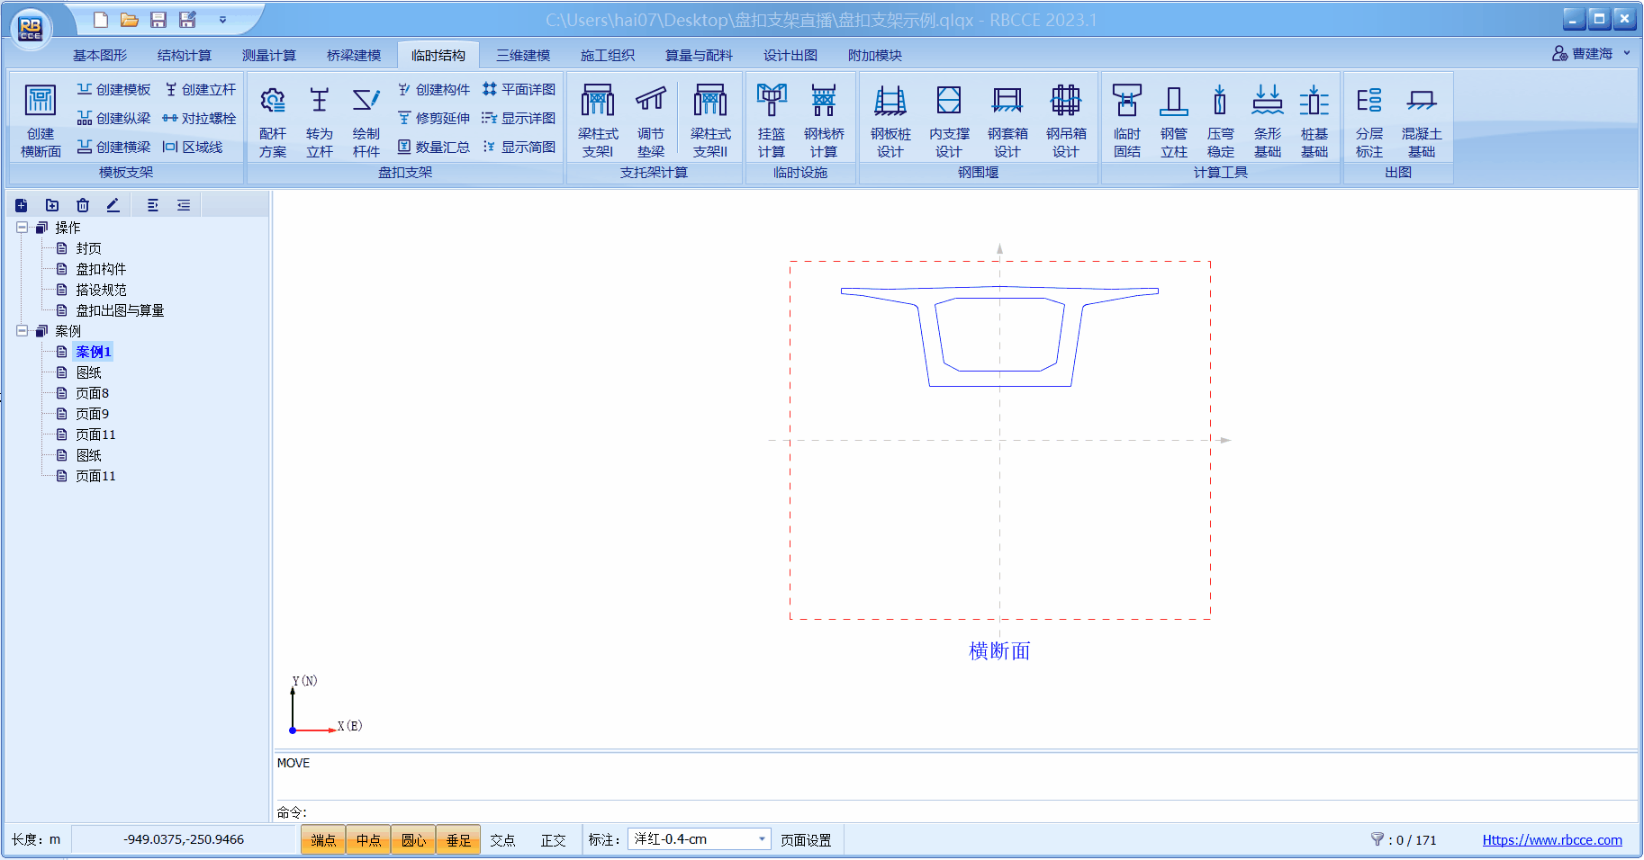This screenshot has height=860, width=1644.
Task: Toggle the 端点 endpoint snap
Action: point(323,840)
